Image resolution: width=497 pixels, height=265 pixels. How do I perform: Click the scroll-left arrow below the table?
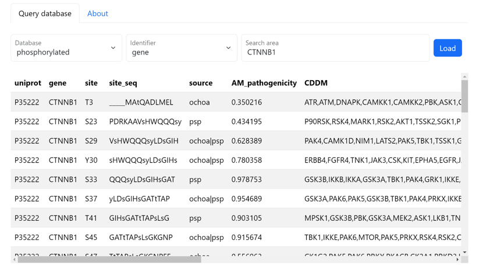15,260
